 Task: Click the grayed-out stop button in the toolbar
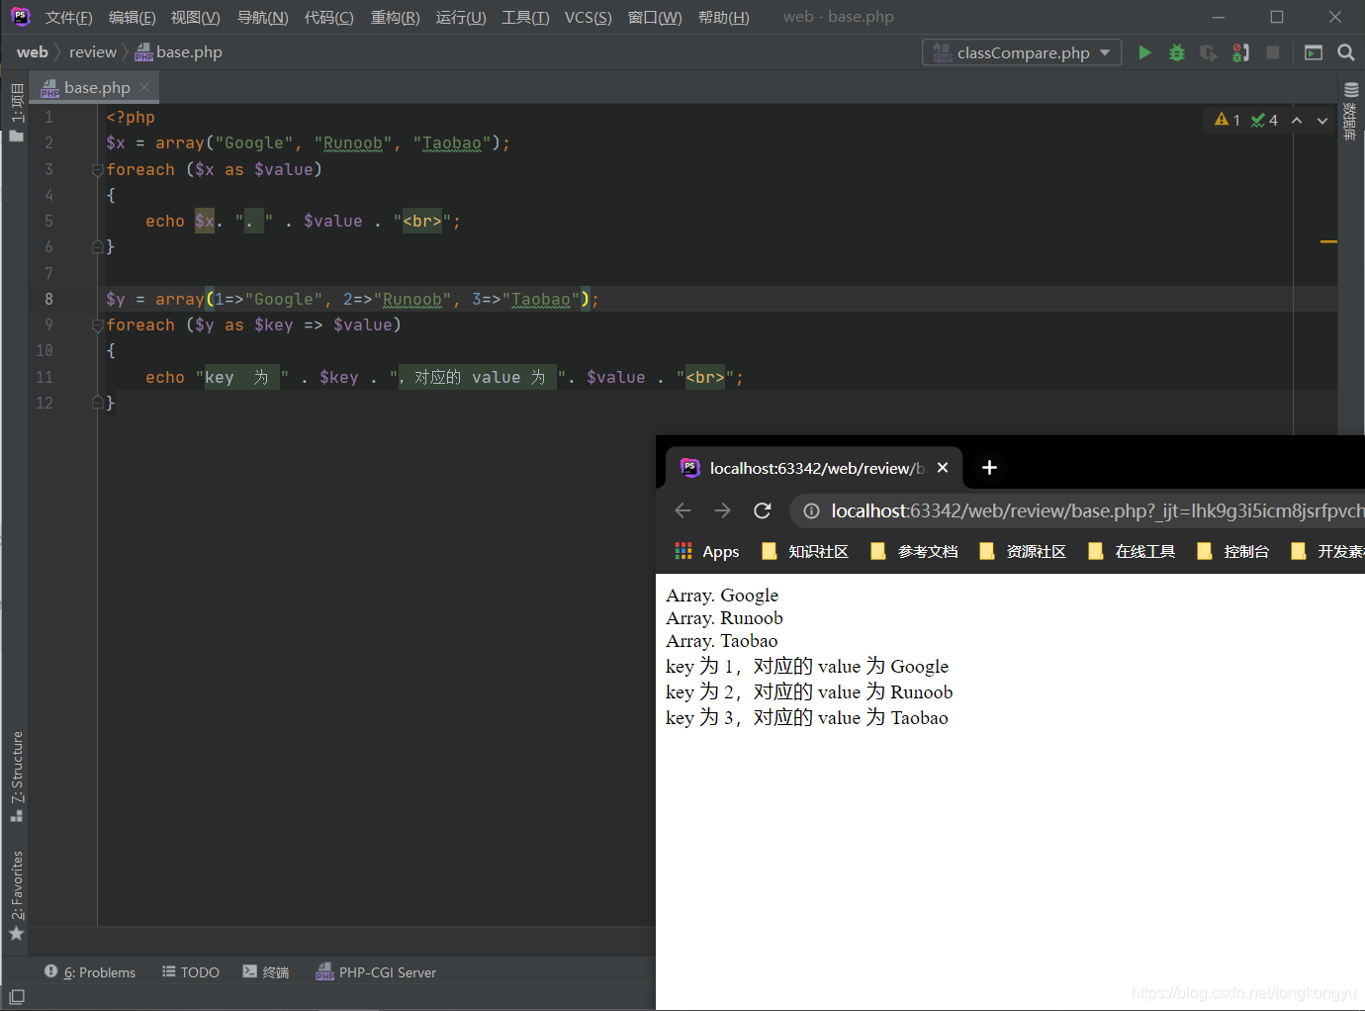coord(1273,52)
